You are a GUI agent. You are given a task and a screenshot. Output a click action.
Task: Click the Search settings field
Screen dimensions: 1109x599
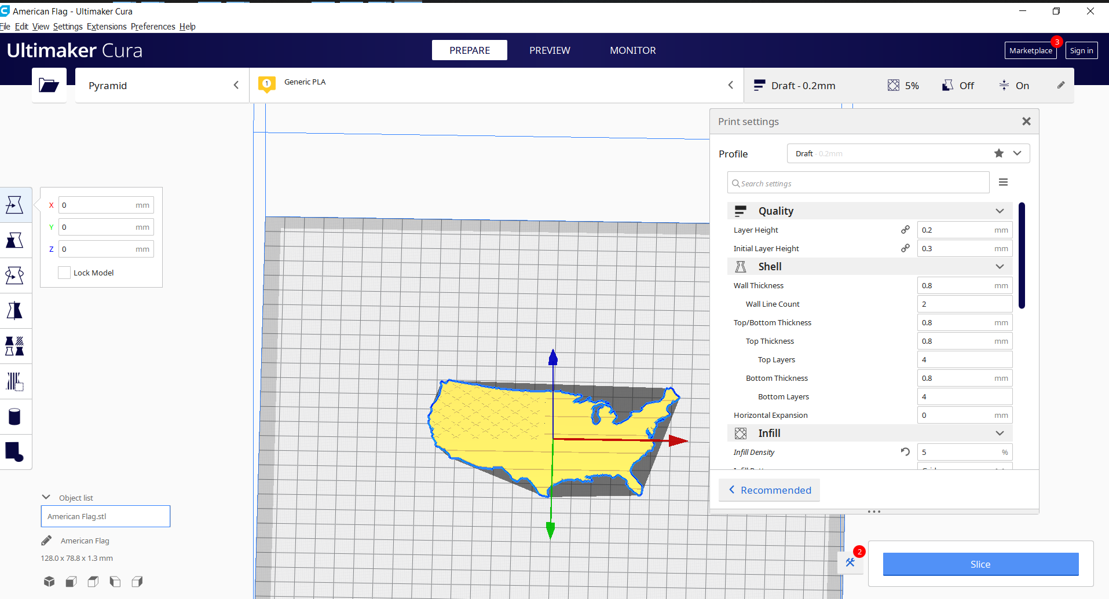point(858,183)
